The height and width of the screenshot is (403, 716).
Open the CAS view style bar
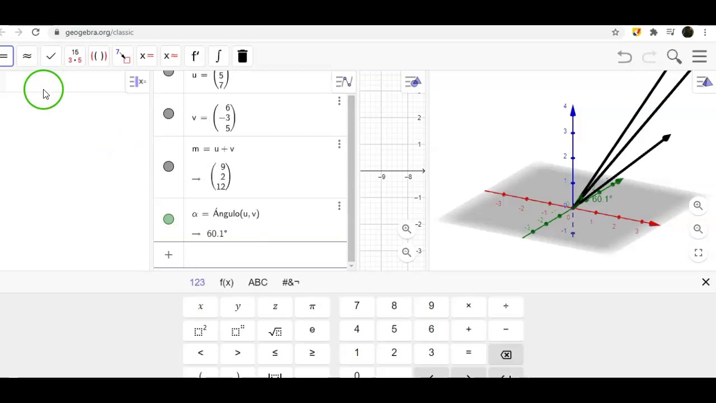point(138,82)
